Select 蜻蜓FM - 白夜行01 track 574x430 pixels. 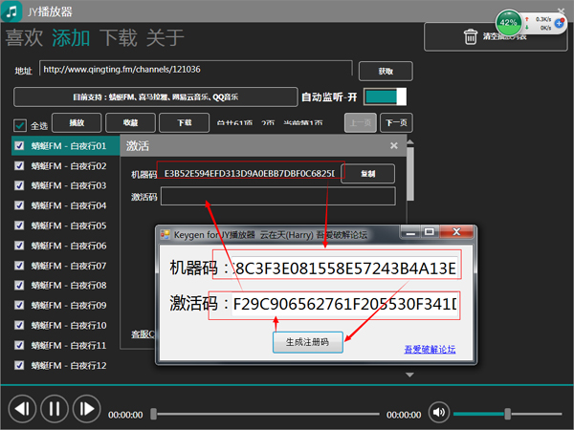(66, 145)
